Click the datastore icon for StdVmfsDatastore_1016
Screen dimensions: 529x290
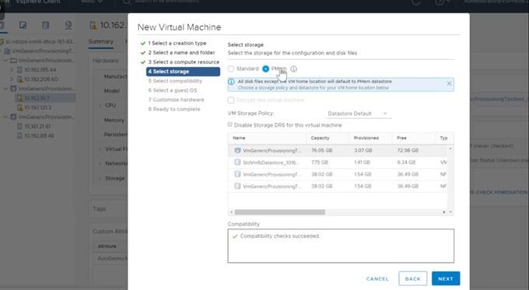[237, 162]
